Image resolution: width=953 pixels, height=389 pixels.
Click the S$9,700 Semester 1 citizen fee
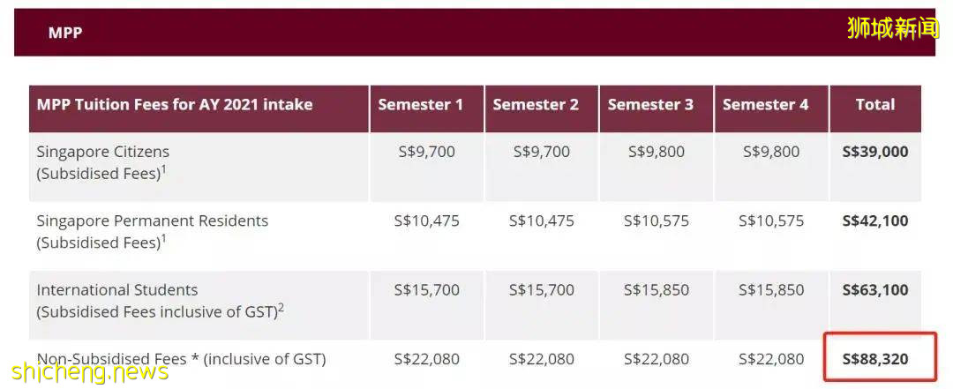click(x=426, y=152)
